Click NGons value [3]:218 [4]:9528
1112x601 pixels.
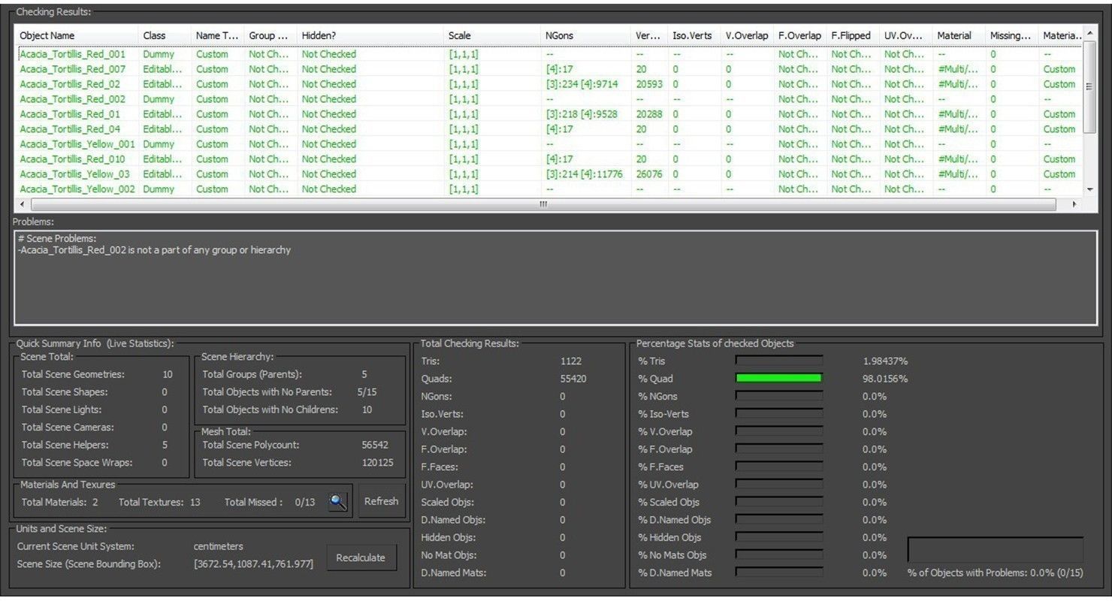pos(582,114)
